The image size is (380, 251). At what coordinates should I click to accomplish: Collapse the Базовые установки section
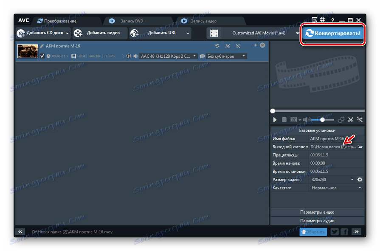[x=317, y=130]
